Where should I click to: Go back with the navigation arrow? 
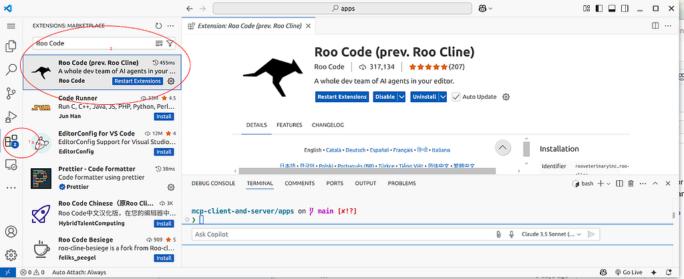[189, 8]
